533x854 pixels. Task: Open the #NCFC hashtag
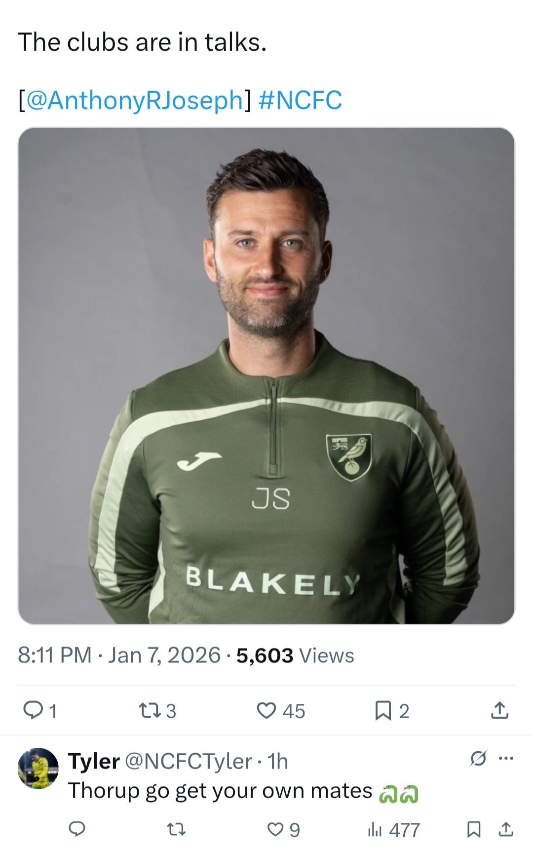pyautogui.click(x=300, y=100)
